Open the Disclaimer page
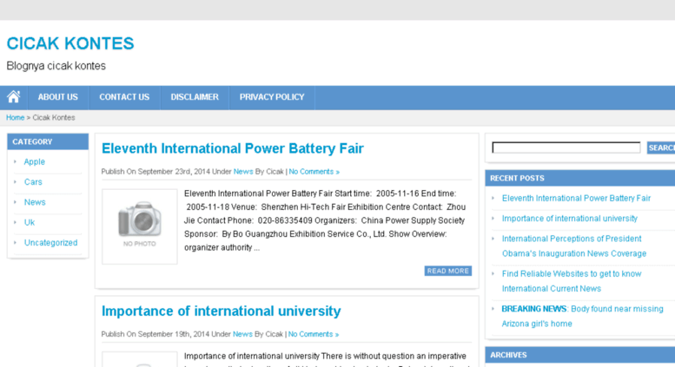The height and width of the screenshot is (367, 675). [195, 97]
